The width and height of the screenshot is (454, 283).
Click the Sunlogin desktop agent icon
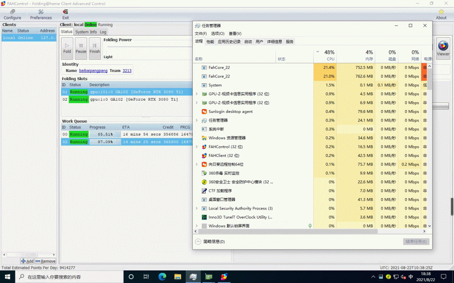204,112
